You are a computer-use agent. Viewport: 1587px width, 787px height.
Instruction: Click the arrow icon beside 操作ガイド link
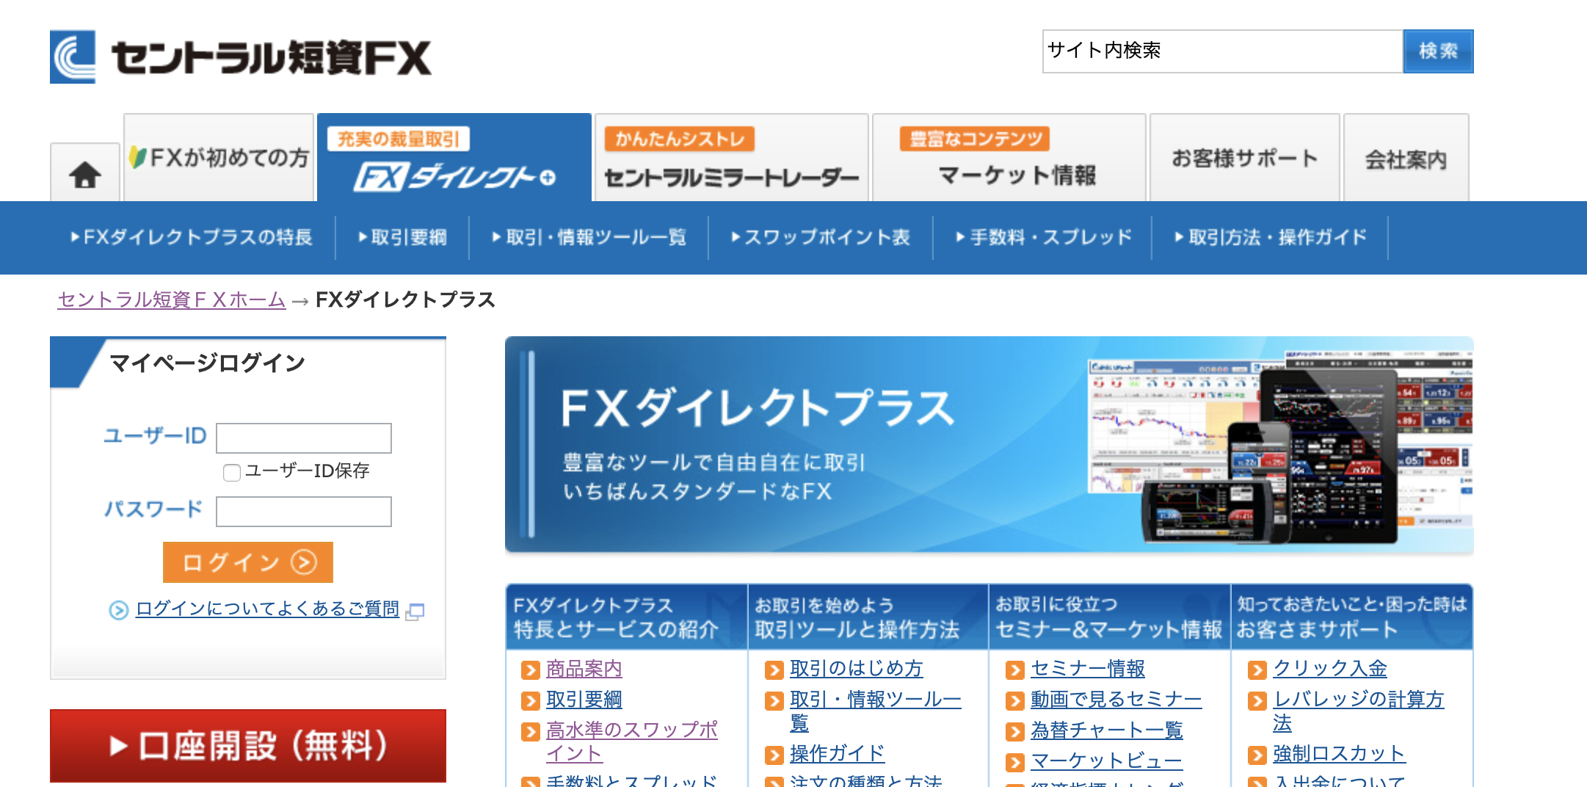pyautogui.click(x=774, y=755)
